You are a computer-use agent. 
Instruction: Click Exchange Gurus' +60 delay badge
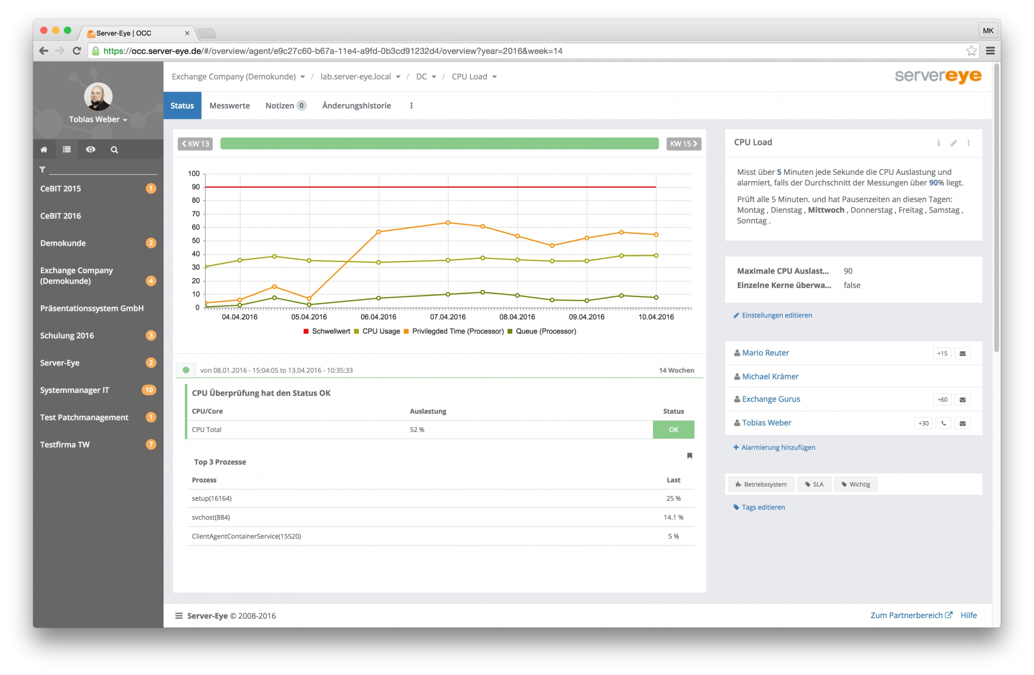click(x=942, y=400)
